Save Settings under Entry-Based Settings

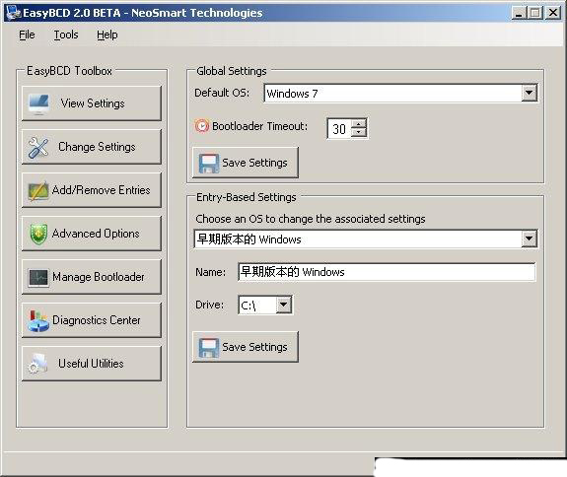pyautogui.click(x=246, y=347)
